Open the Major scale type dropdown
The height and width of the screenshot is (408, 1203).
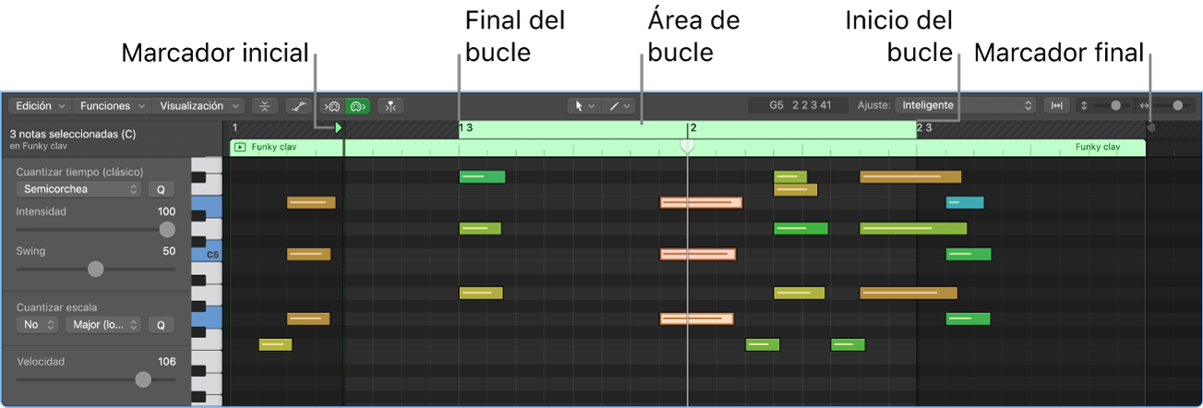[102, 325]
